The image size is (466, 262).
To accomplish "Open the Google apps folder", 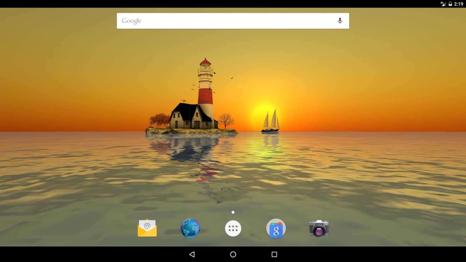I will tap(276, 229).
